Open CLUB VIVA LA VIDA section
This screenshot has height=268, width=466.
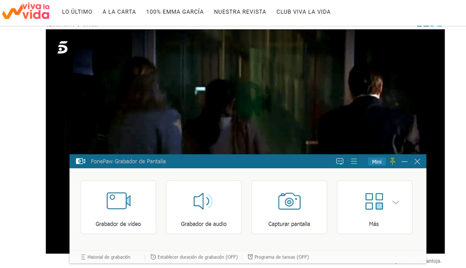coord(304,12)
